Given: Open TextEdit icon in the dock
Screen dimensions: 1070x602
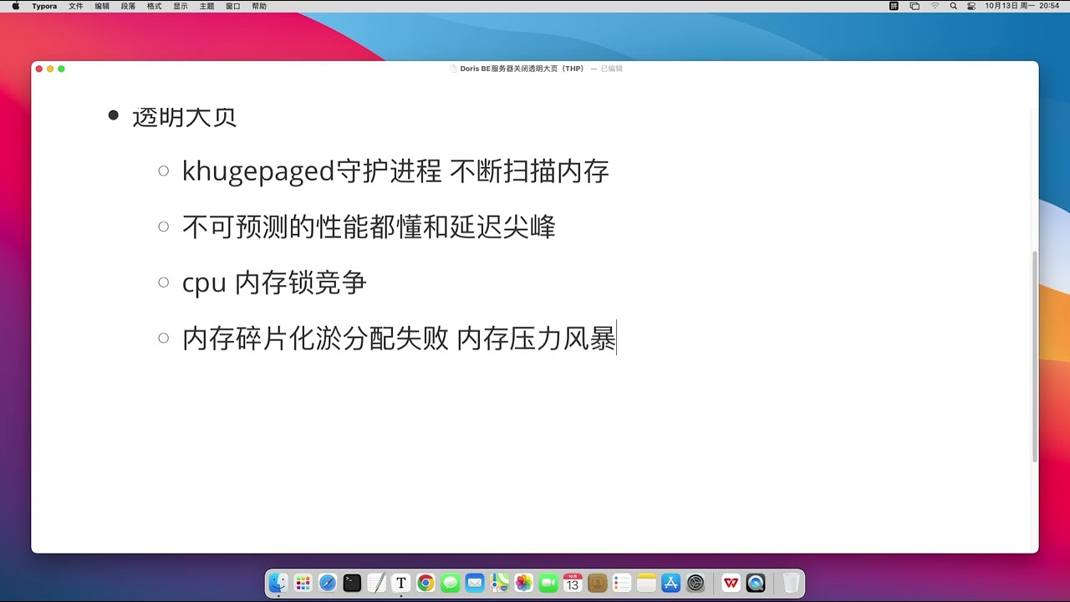Looking at the screenshot, I should coord(377,583).
